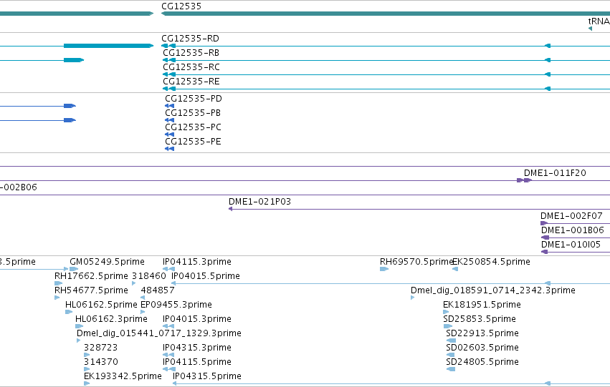
Task: Select the SD02603.5prime EST label
Action: tap(482, 348)
